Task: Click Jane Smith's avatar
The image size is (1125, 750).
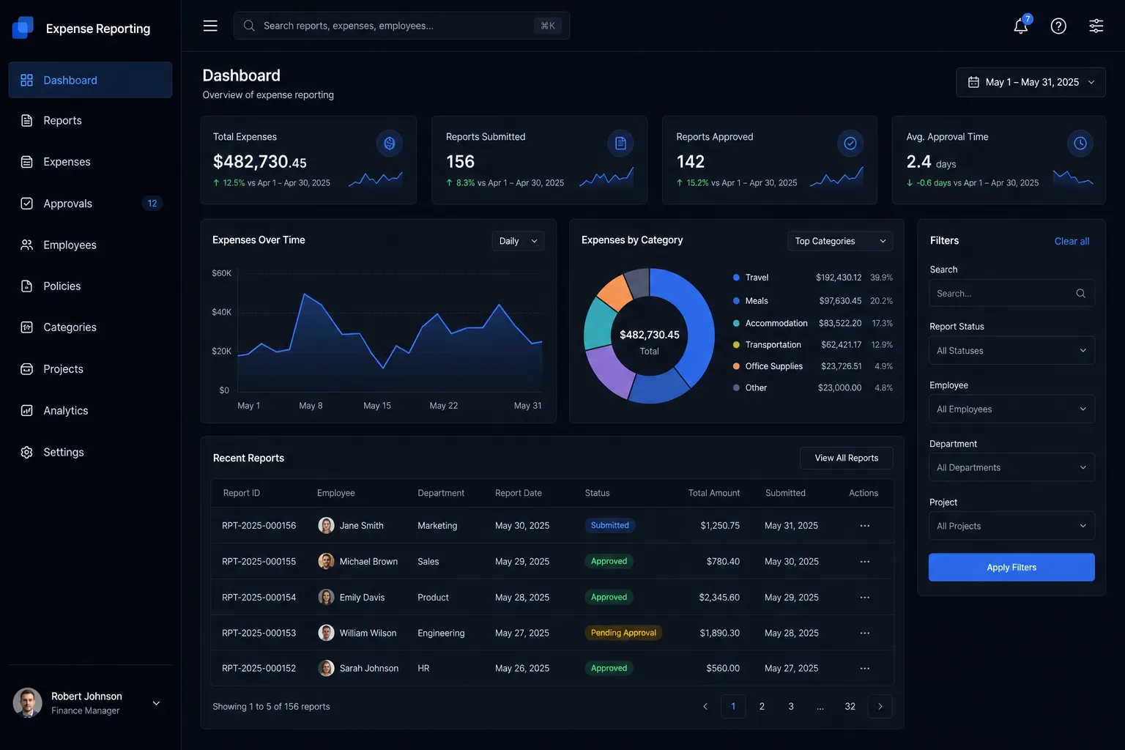Action: tap(327, 525)
